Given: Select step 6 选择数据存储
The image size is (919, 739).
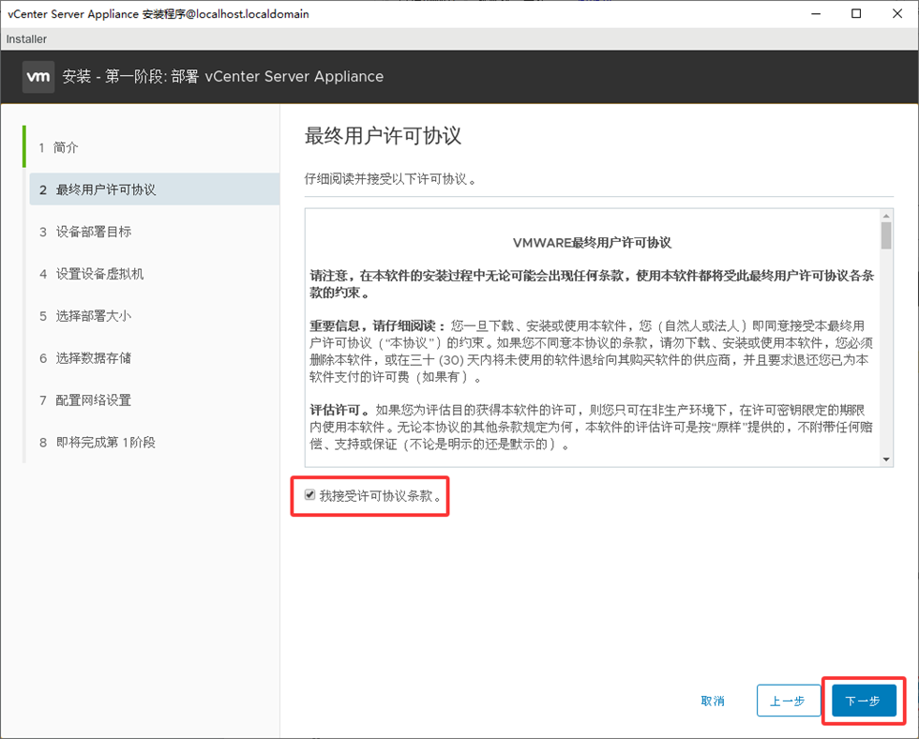Looking at the screenshot, I should (93, 358).
